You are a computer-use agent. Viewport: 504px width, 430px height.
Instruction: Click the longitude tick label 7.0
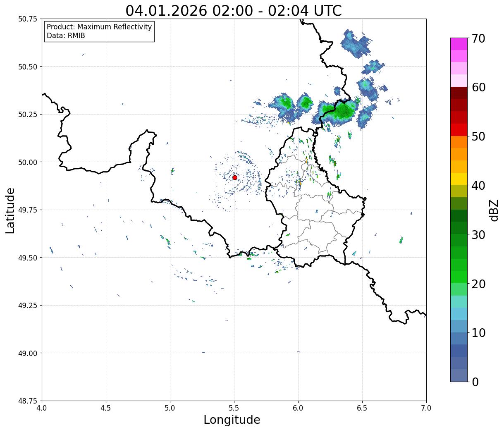pos(426,408)
